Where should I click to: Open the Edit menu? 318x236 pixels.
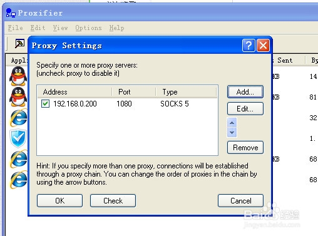pyautogui.click(x=38, y=28)
